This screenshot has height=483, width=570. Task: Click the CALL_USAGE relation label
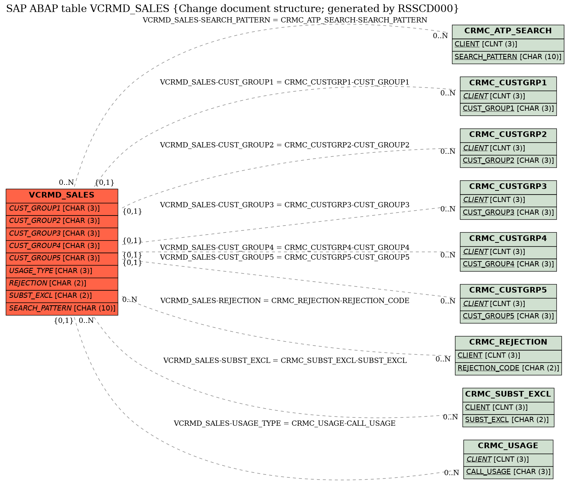(x=284, y=424)
